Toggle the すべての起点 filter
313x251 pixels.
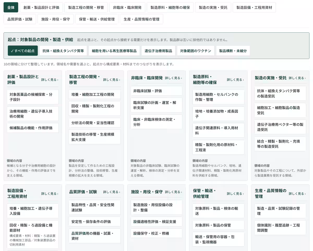[23, 51]
